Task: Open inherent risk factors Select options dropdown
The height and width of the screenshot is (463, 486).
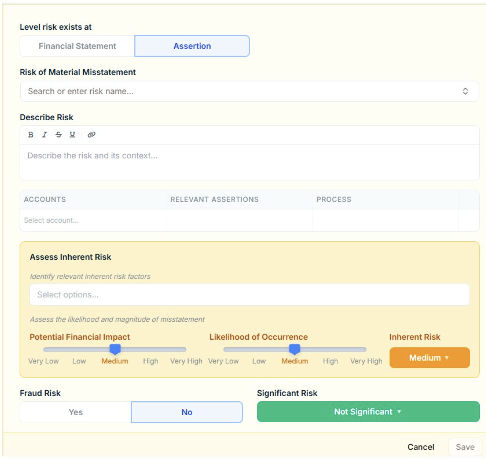Action: [250, 295]
